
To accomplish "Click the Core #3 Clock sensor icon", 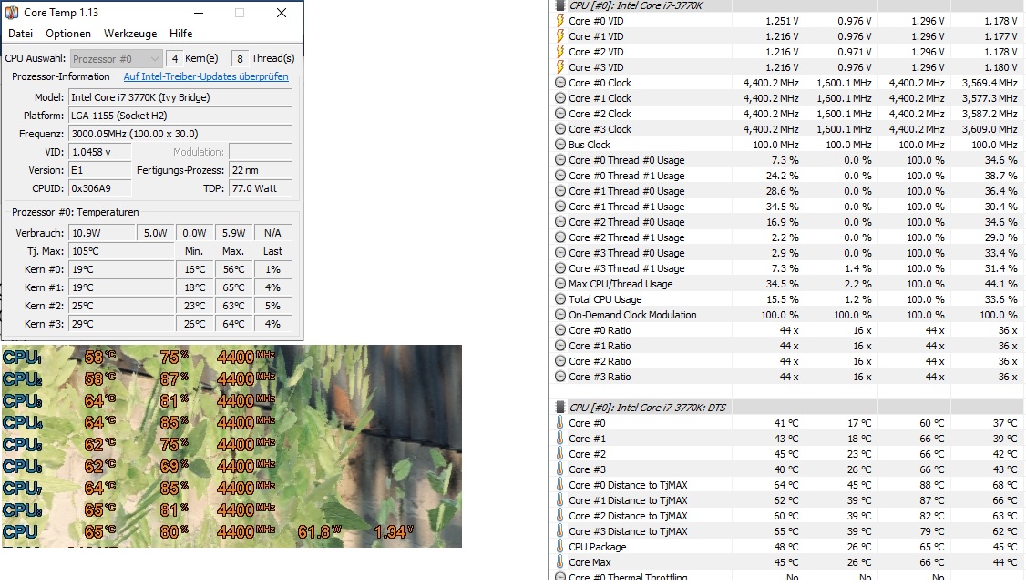I will click(560, 129).
